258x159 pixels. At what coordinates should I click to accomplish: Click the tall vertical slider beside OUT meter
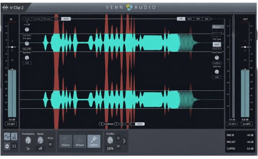[x=233, y=67]
